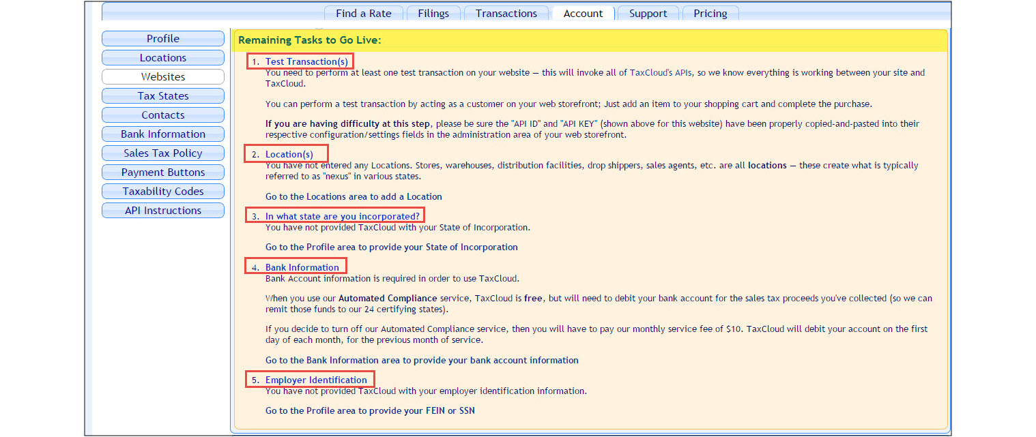Open Profile in the sidebar

163,39
